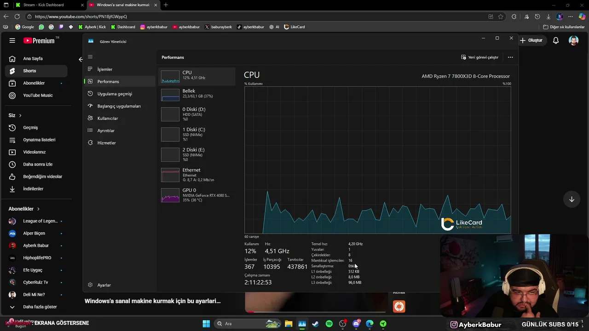The width and height of the screenshot is (589, 331).
Task: Go to next Short with down arrow
Action: tap(572, 199)
